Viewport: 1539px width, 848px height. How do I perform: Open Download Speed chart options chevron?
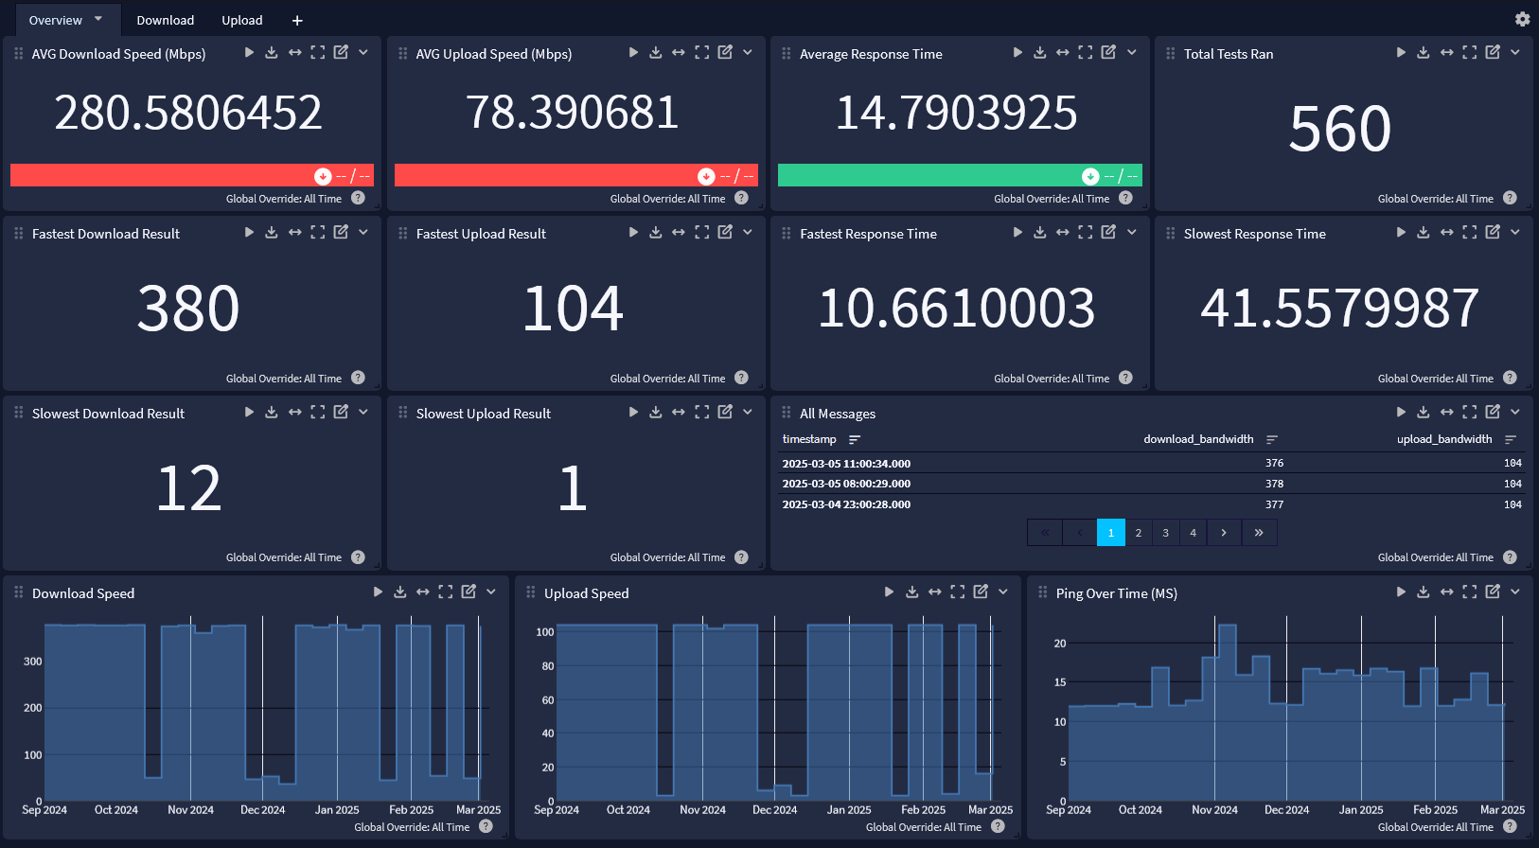click(x=491, y=592)
